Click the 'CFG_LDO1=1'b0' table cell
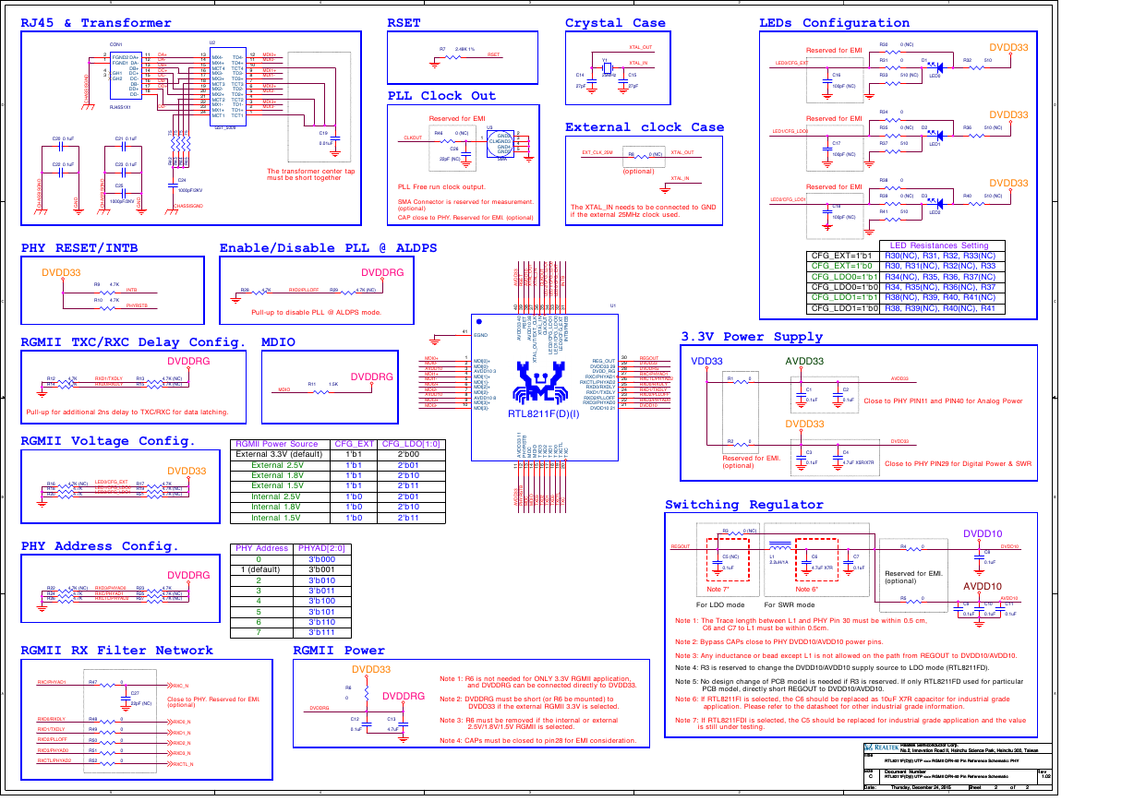The image size is (1134, 801). pos(844,308)
